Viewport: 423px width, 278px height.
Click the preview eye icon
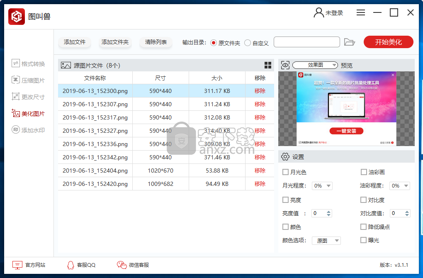coord(285,65)
